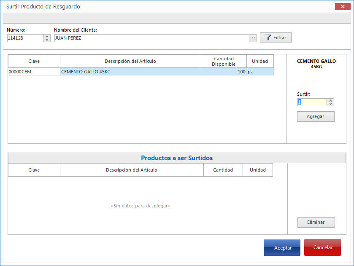354x266 pixels.
Task: Click the Unidad header in the top table
Action: [x=260, y=61]
